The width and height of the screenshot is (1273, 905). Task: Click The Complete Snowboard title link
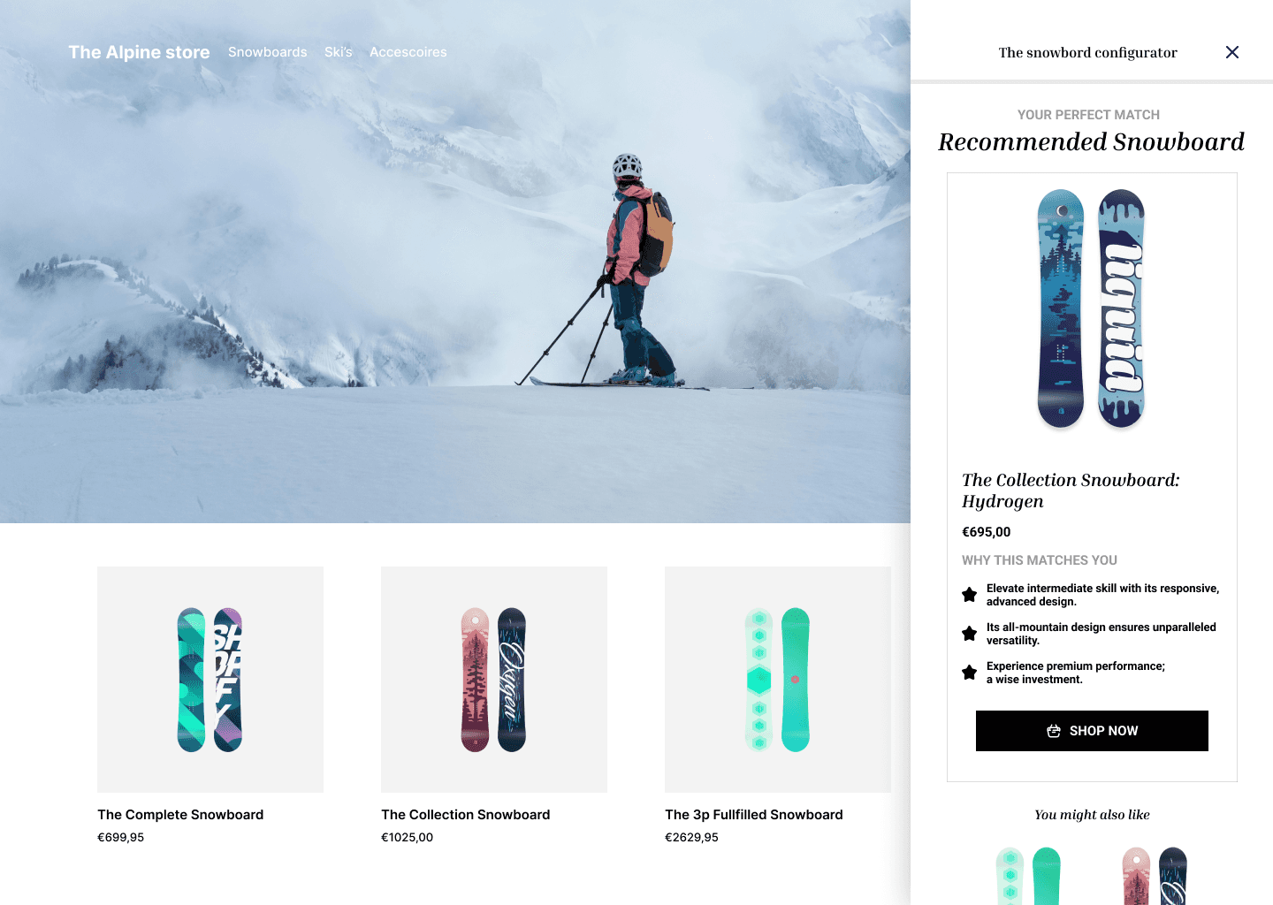tap(180, 815)
